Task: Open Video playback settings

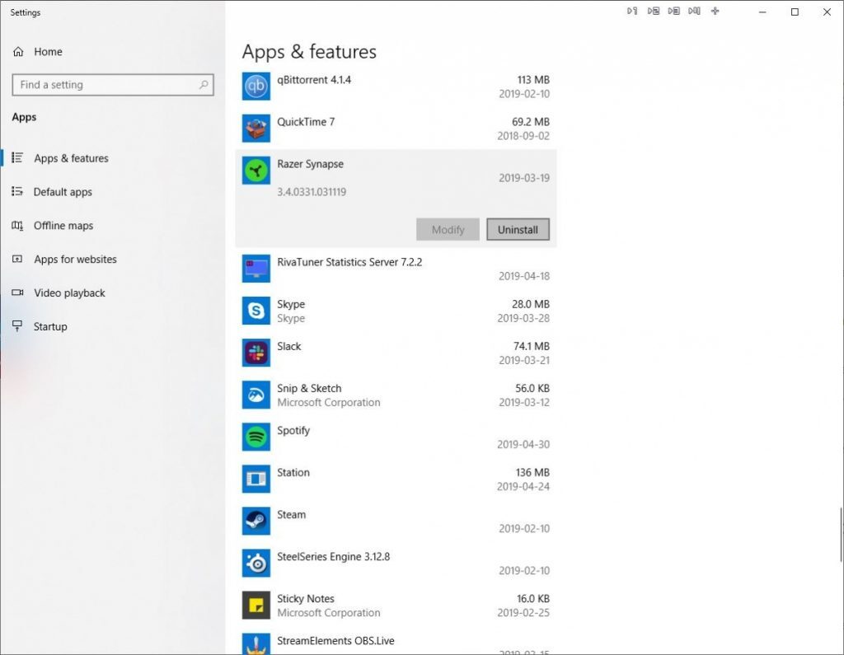Action: (x=69, y=292)
